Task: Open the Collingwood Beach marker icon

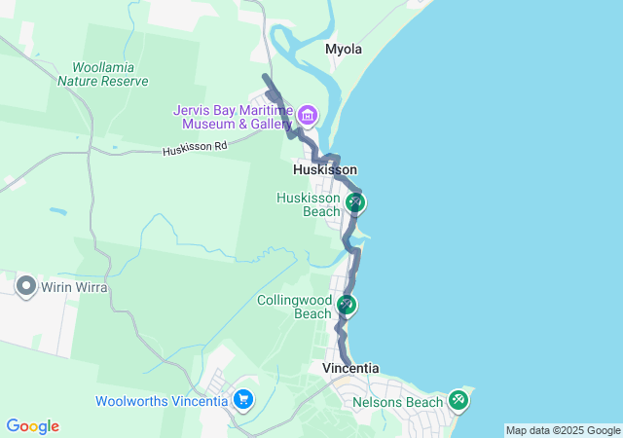Action: [x=347, y=306]
